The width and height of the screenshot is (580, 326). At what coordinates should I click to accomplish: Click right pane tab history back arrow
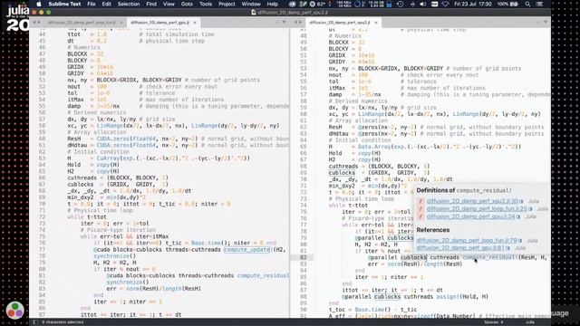click(295, 23)
